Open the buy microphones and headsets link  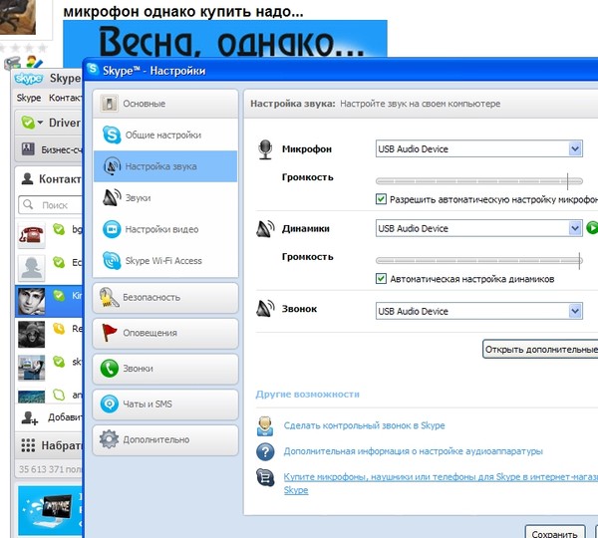(441, 477)
